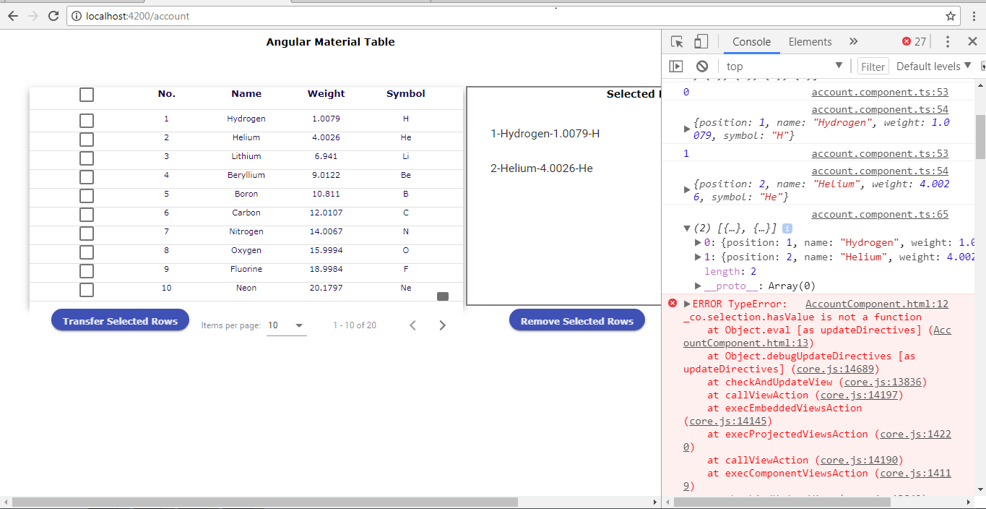
Task: Check the box for the Lithium row
Action: [x=87, y=158]
